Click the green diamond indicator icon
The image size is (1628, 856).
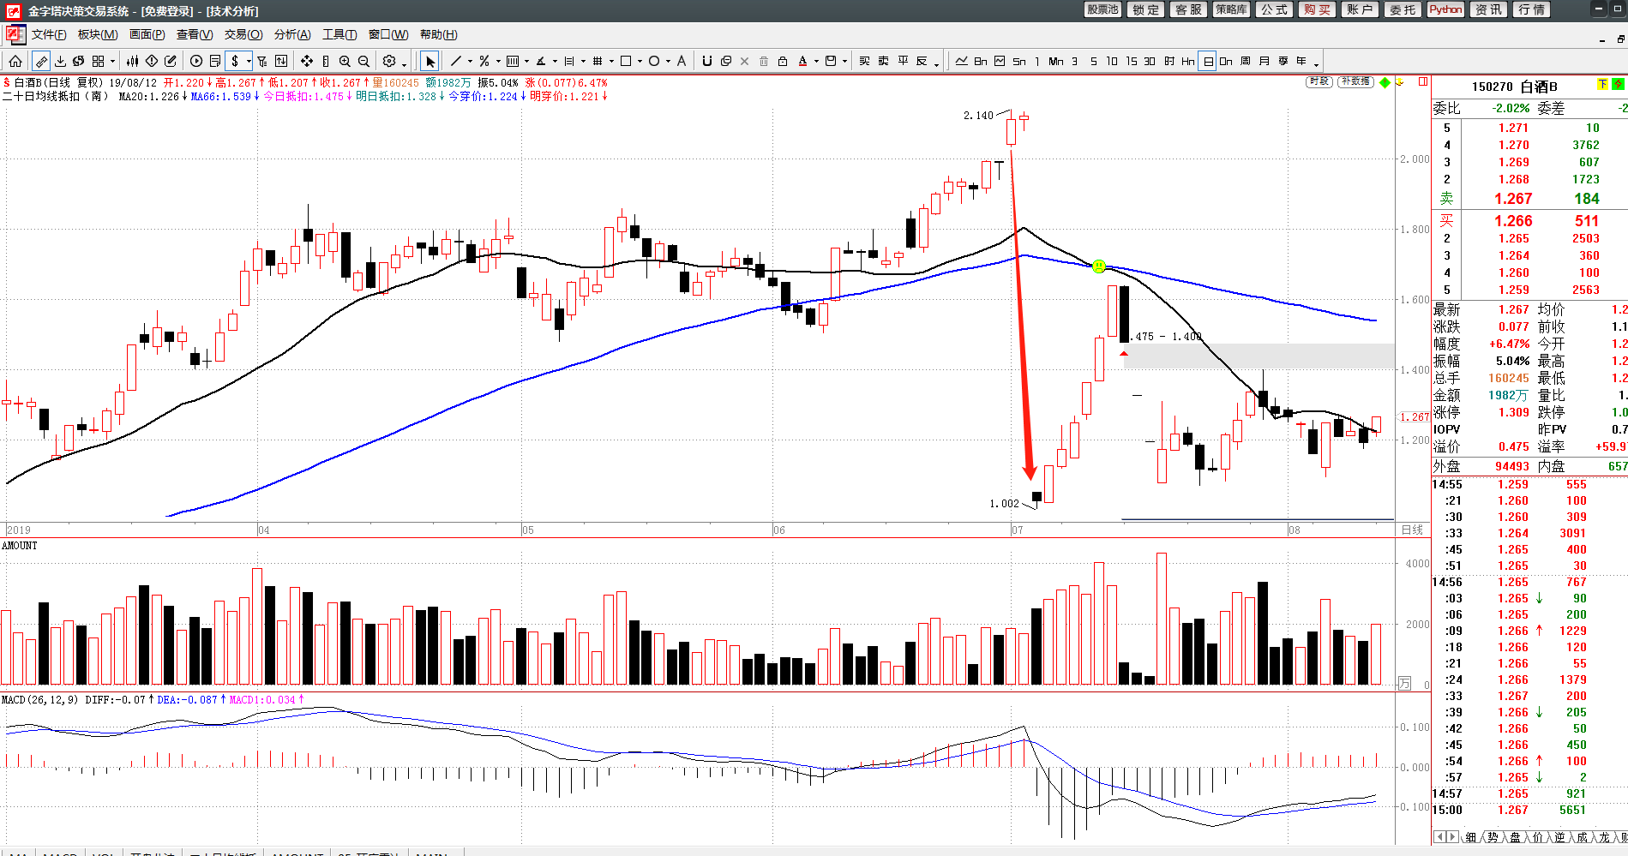pyautogui.click(x=1385, y=82)
